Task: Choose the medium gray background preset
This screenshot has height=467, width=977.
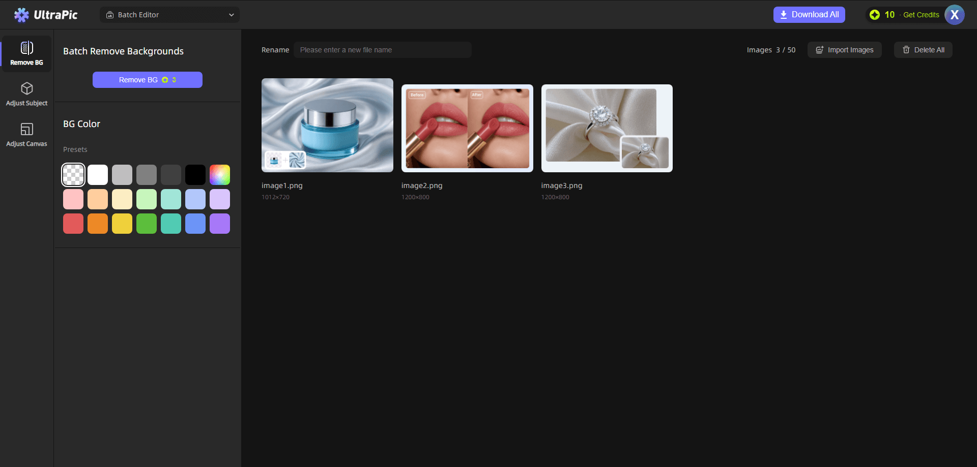Action: (147, 175)
